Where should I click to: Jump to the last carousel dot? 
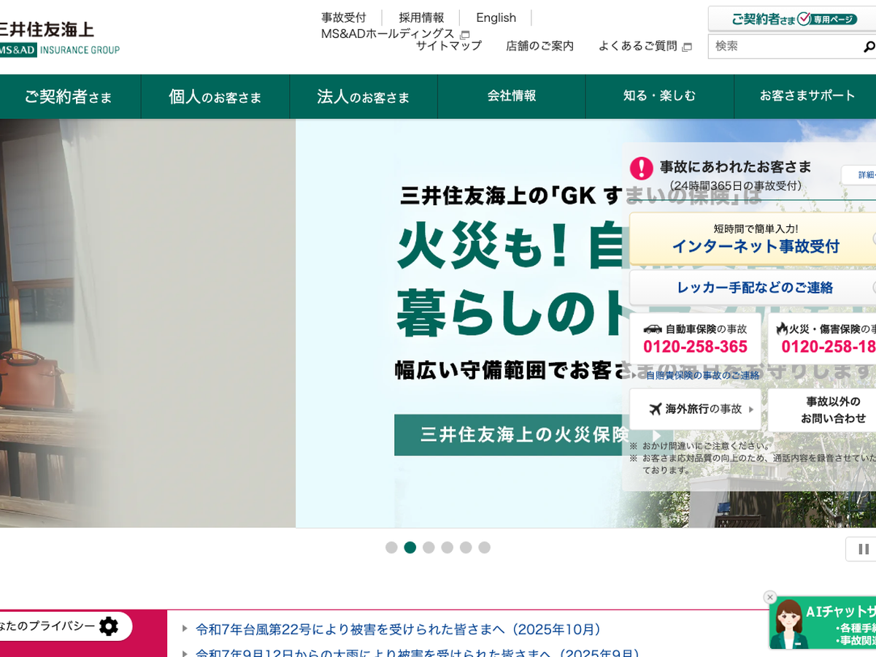(485, 547)
